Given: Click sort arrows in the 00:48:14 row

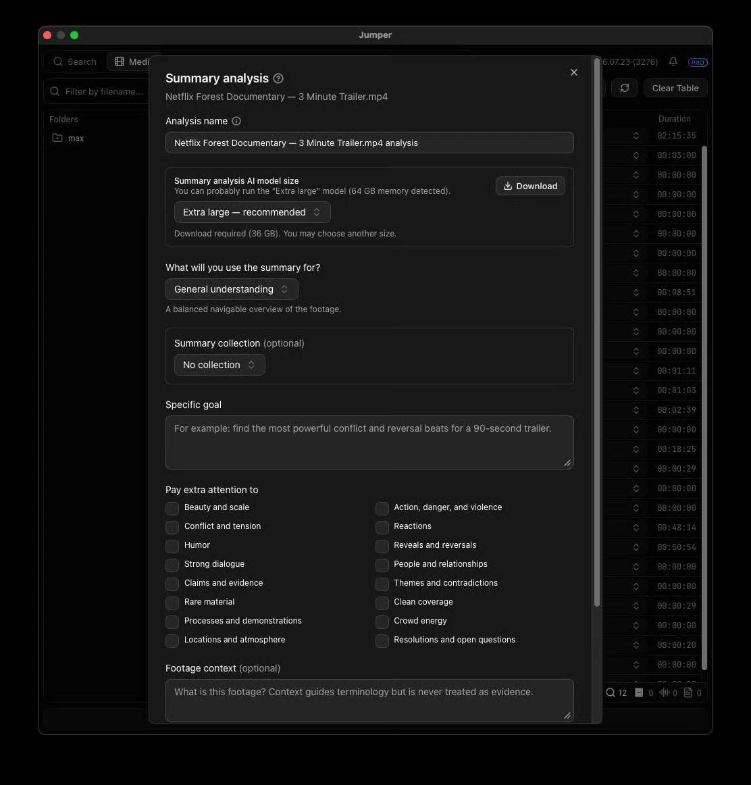Looking at the screenshot, I should coord(636,528).
